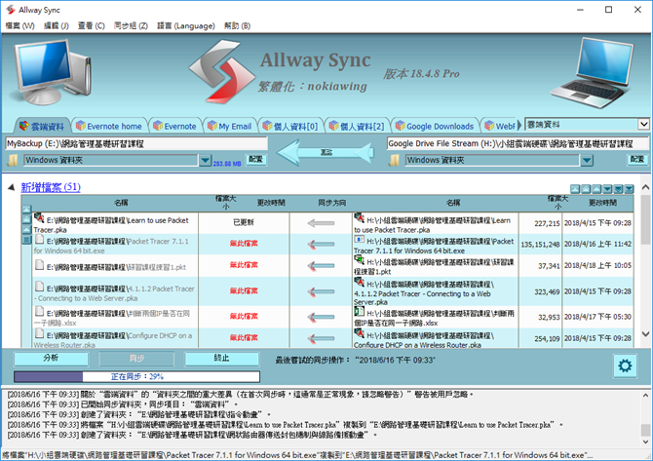
Task: Click the log panel scrollbar up arrow
Action: click(x=645, y=395)
